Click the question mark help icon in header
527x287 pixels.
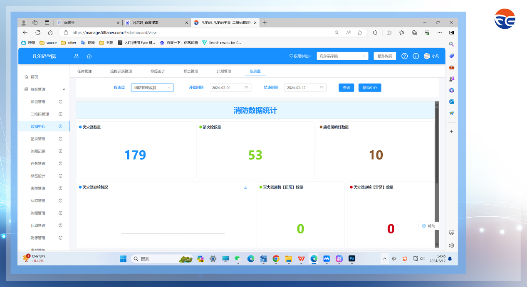tap(404, 56)
